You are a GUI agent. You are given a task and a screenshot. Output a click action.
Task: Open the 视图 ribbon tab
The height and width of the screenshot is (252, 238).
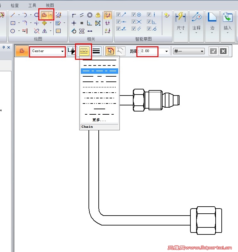coord(50,5)
